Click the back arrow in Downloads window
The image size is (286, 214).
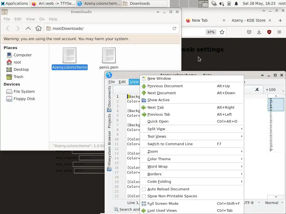tap(8, 28)
